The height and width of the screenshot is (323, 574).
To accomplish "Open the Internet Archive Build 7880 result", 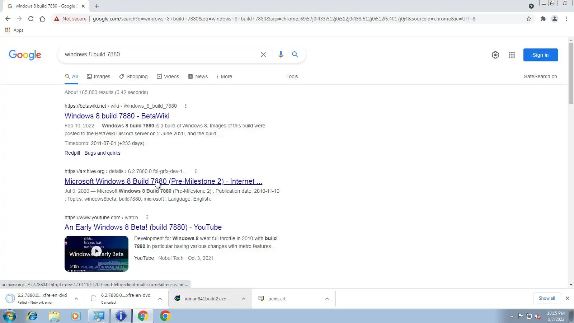I will pyautogui.click(x=163, y=181).
